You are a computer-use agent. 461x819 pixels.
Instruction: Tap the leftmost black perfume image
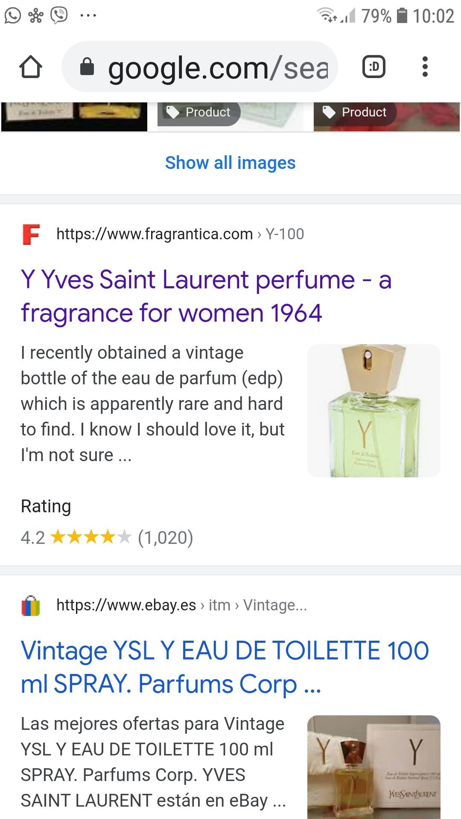(74, 116)
